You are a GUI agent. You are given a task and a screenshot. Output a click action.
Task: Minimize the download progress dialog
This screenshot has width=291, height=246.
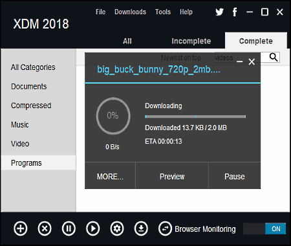click(x=240, y=61)
